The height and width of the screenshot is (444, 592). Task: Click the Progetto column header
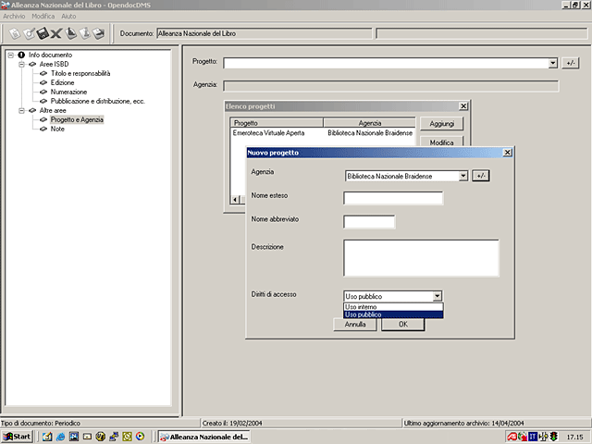coord(277,123)
